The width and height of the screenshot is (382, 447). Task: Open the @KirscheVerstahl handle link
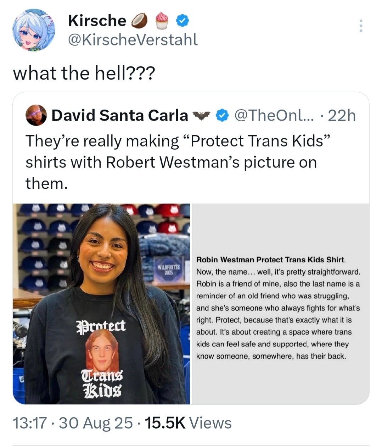tap(133, 39)
